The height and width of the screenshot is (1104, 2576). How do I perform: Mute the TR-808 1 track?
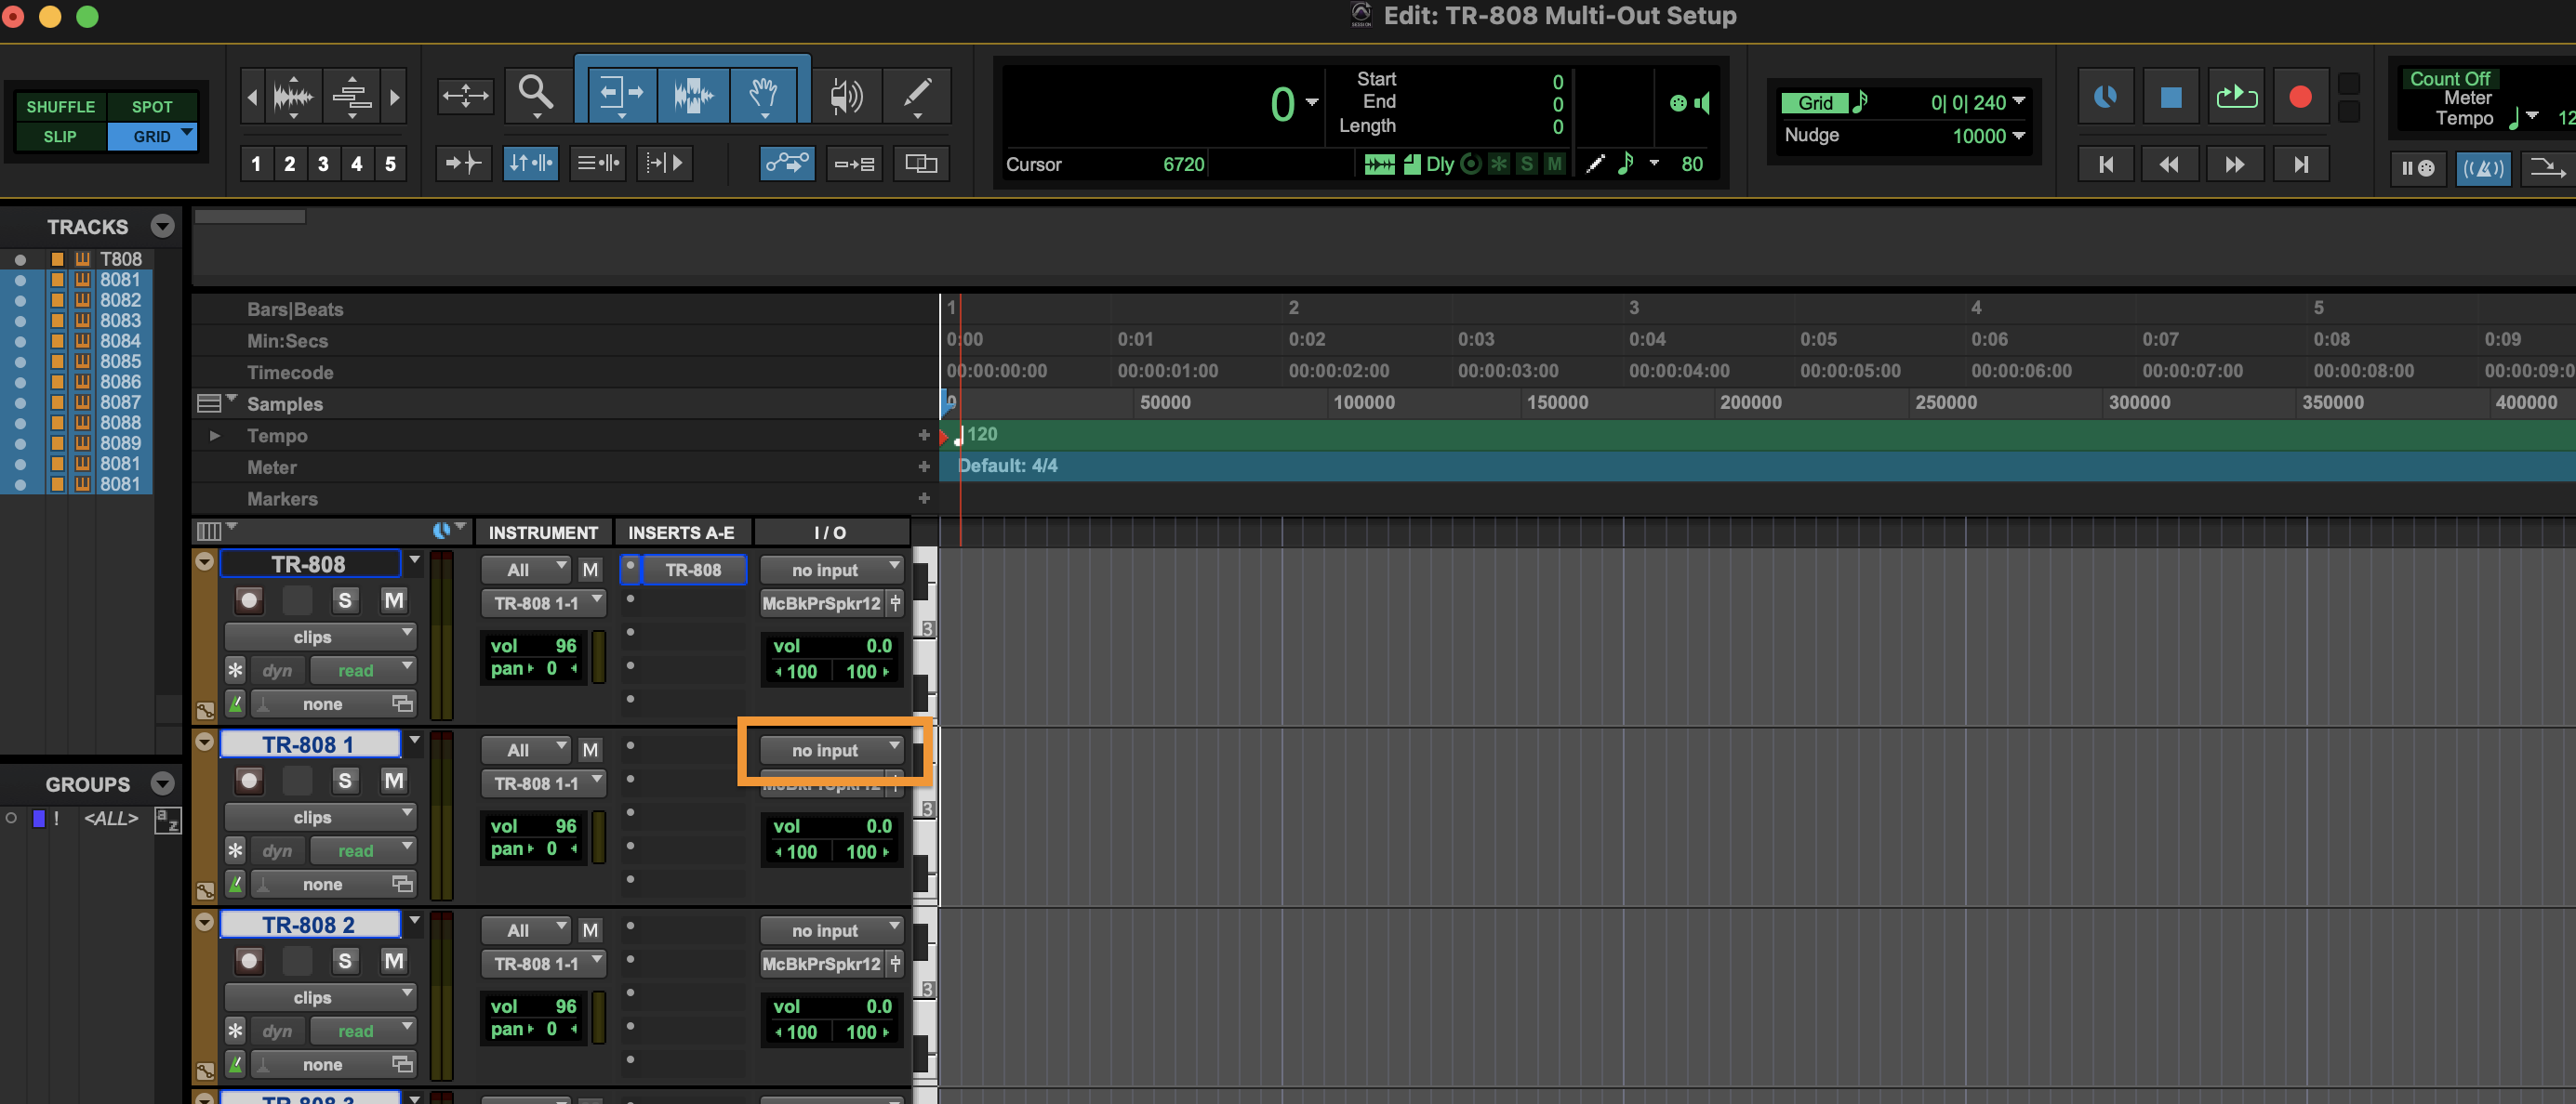pos(394,781)
